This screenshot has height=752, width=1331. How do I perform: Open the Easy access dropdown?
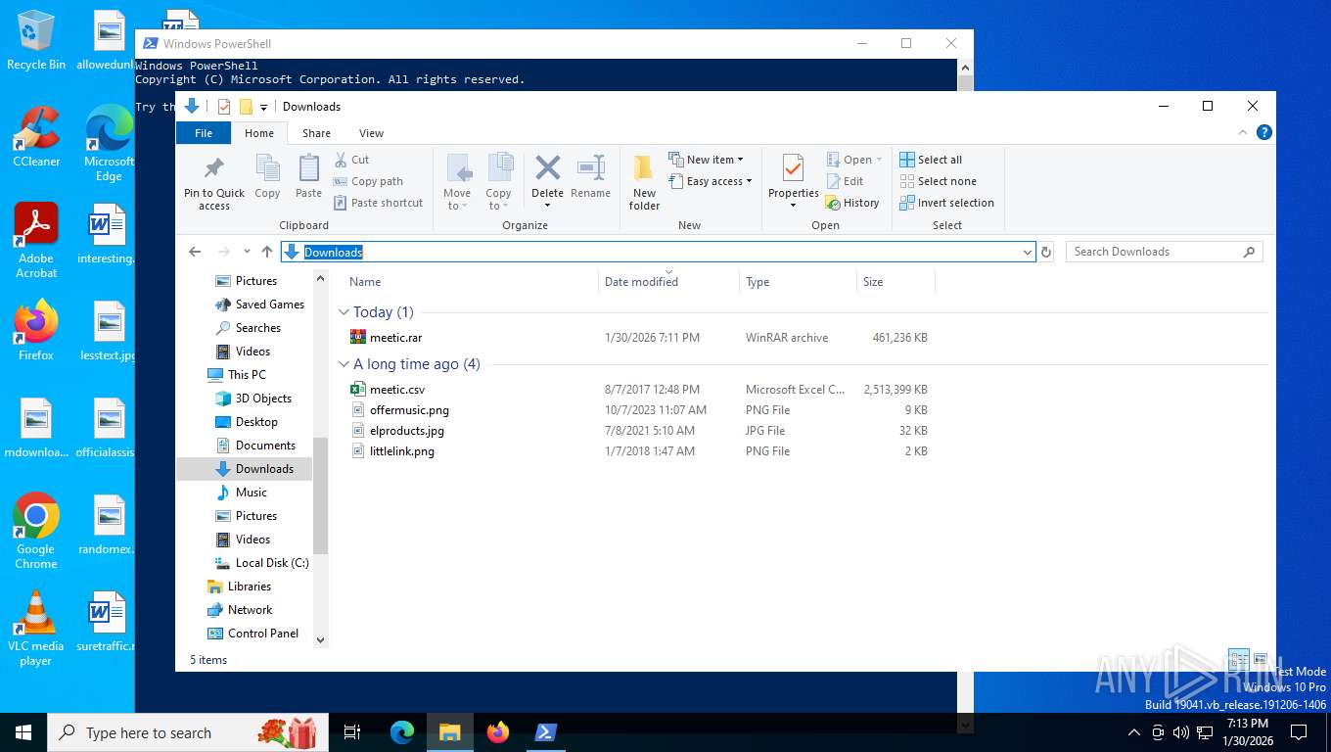pos(711,181)
